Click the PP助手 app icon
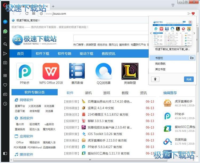 click(x=25, y=71)
